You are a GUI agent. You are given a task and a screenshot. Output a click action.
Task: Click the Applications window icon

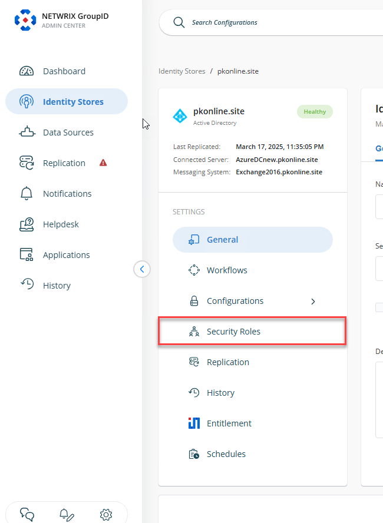point(27,254)
